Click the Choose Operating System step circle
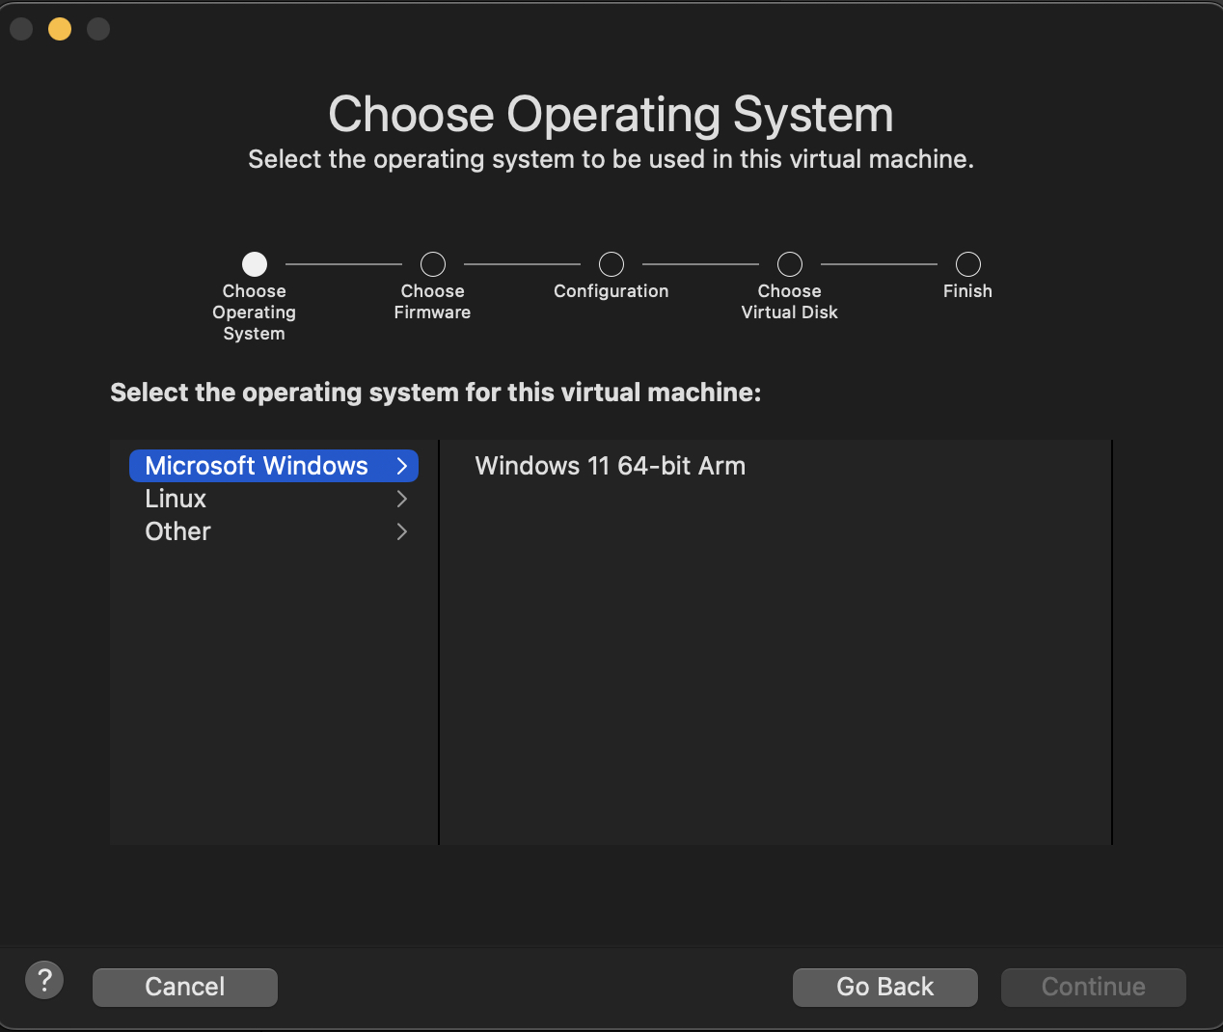1223x1032 pixels. (x=255, y=264)
